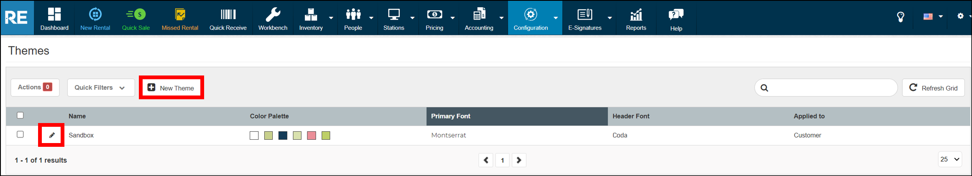Viewport: 972px width, 176px height.
Task: Click the lightbulb tips icon
Action: [900, 17]
